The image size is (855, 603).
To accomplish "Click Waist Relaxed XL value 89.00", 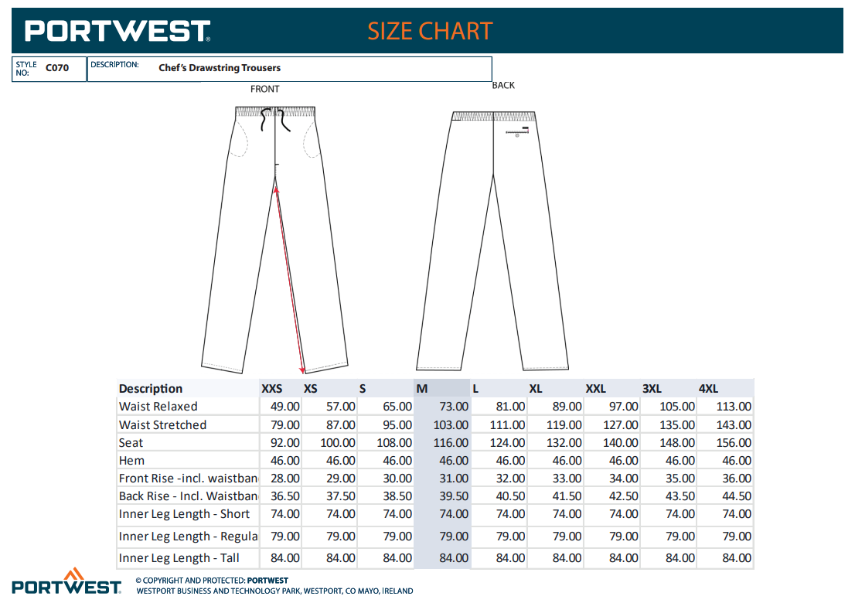I will [x=567, y=406].
